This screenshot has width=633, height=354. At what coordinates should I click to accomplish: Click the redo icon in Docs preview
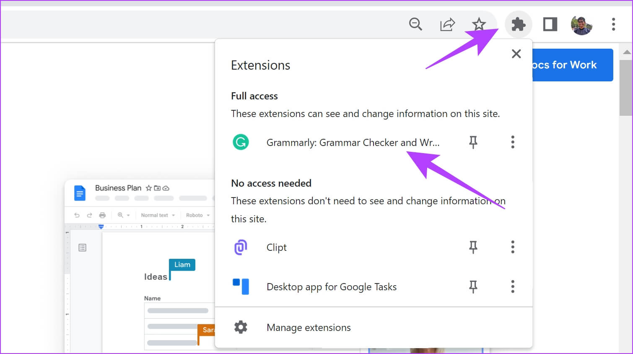[89, 215]
